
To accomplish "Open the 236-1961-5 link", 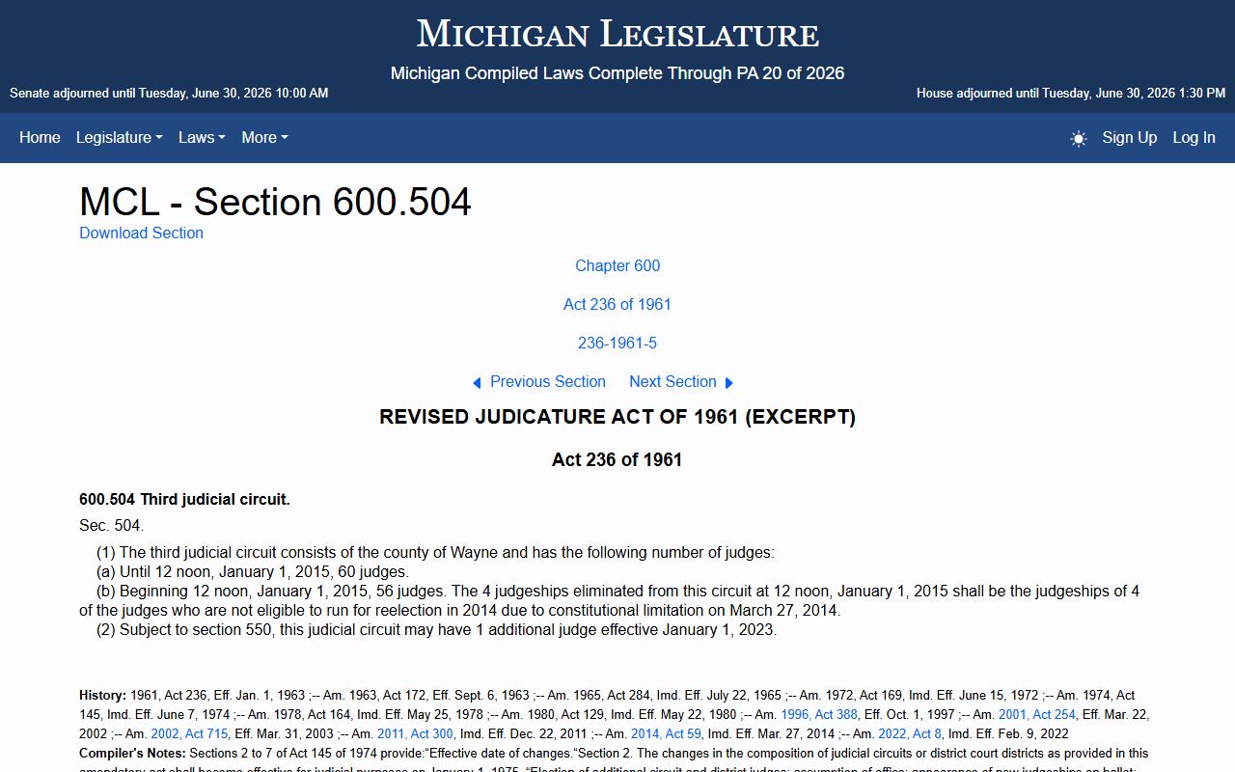I will pyautogui.click(x=617, y=343).
